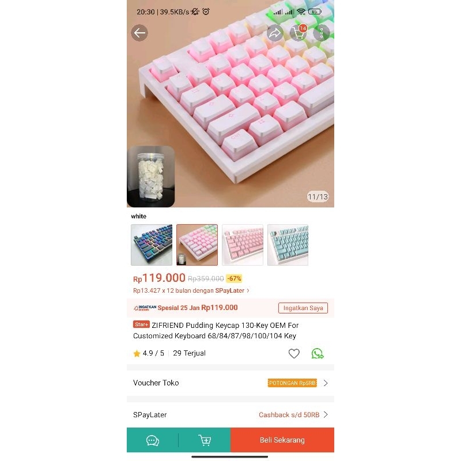Open chat with seller icon
461x461 pixels.
[x=153, y=440]
